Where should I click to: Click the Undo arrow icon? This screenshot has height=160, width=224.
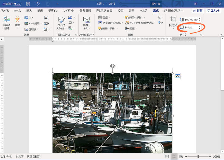38,4
